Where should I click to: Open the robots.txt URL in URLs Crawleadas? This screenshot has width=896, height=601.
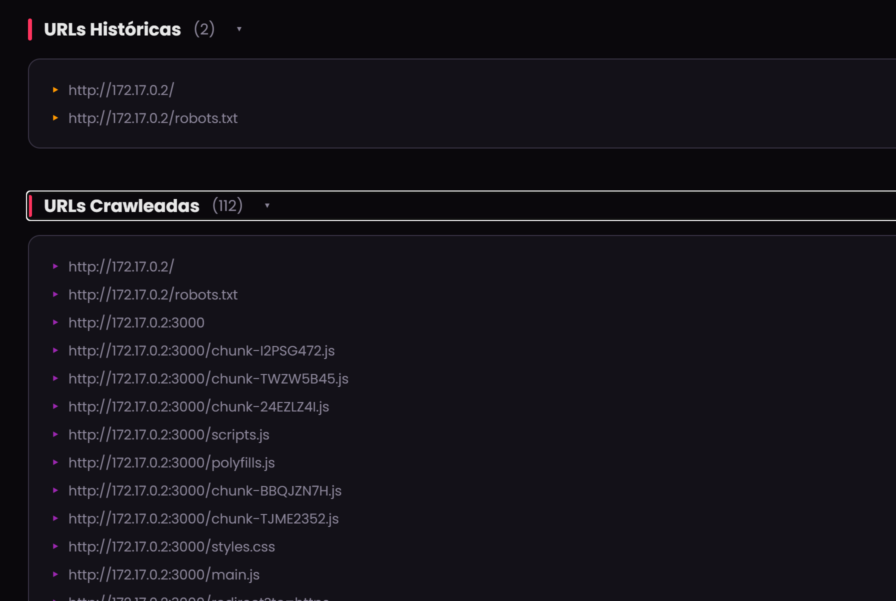[x=152, y=294]
